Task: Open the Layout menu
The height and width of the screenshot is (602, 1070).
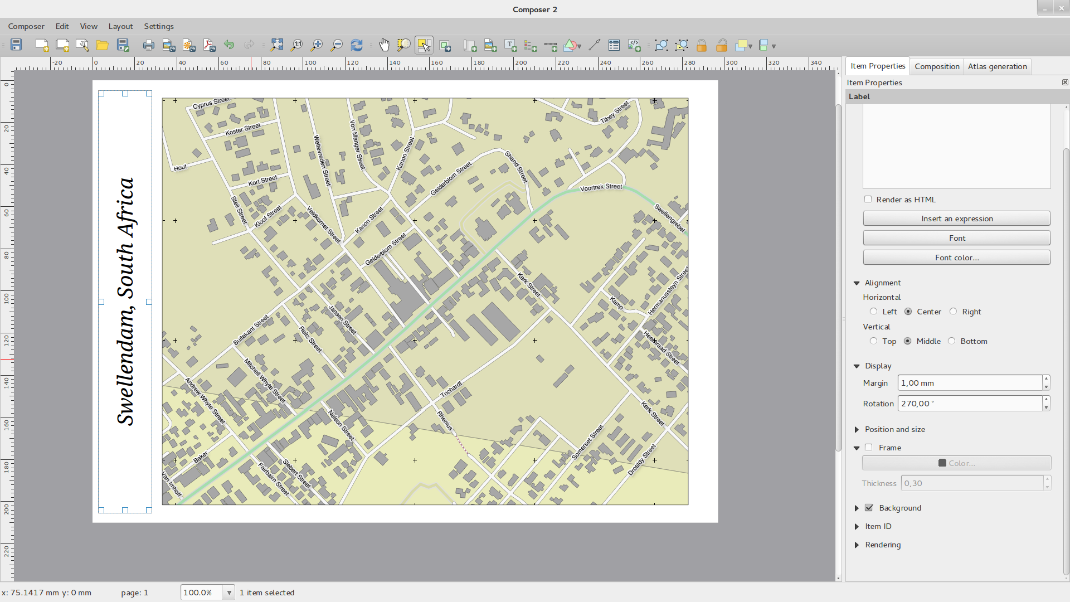Action: coord(120,26)
